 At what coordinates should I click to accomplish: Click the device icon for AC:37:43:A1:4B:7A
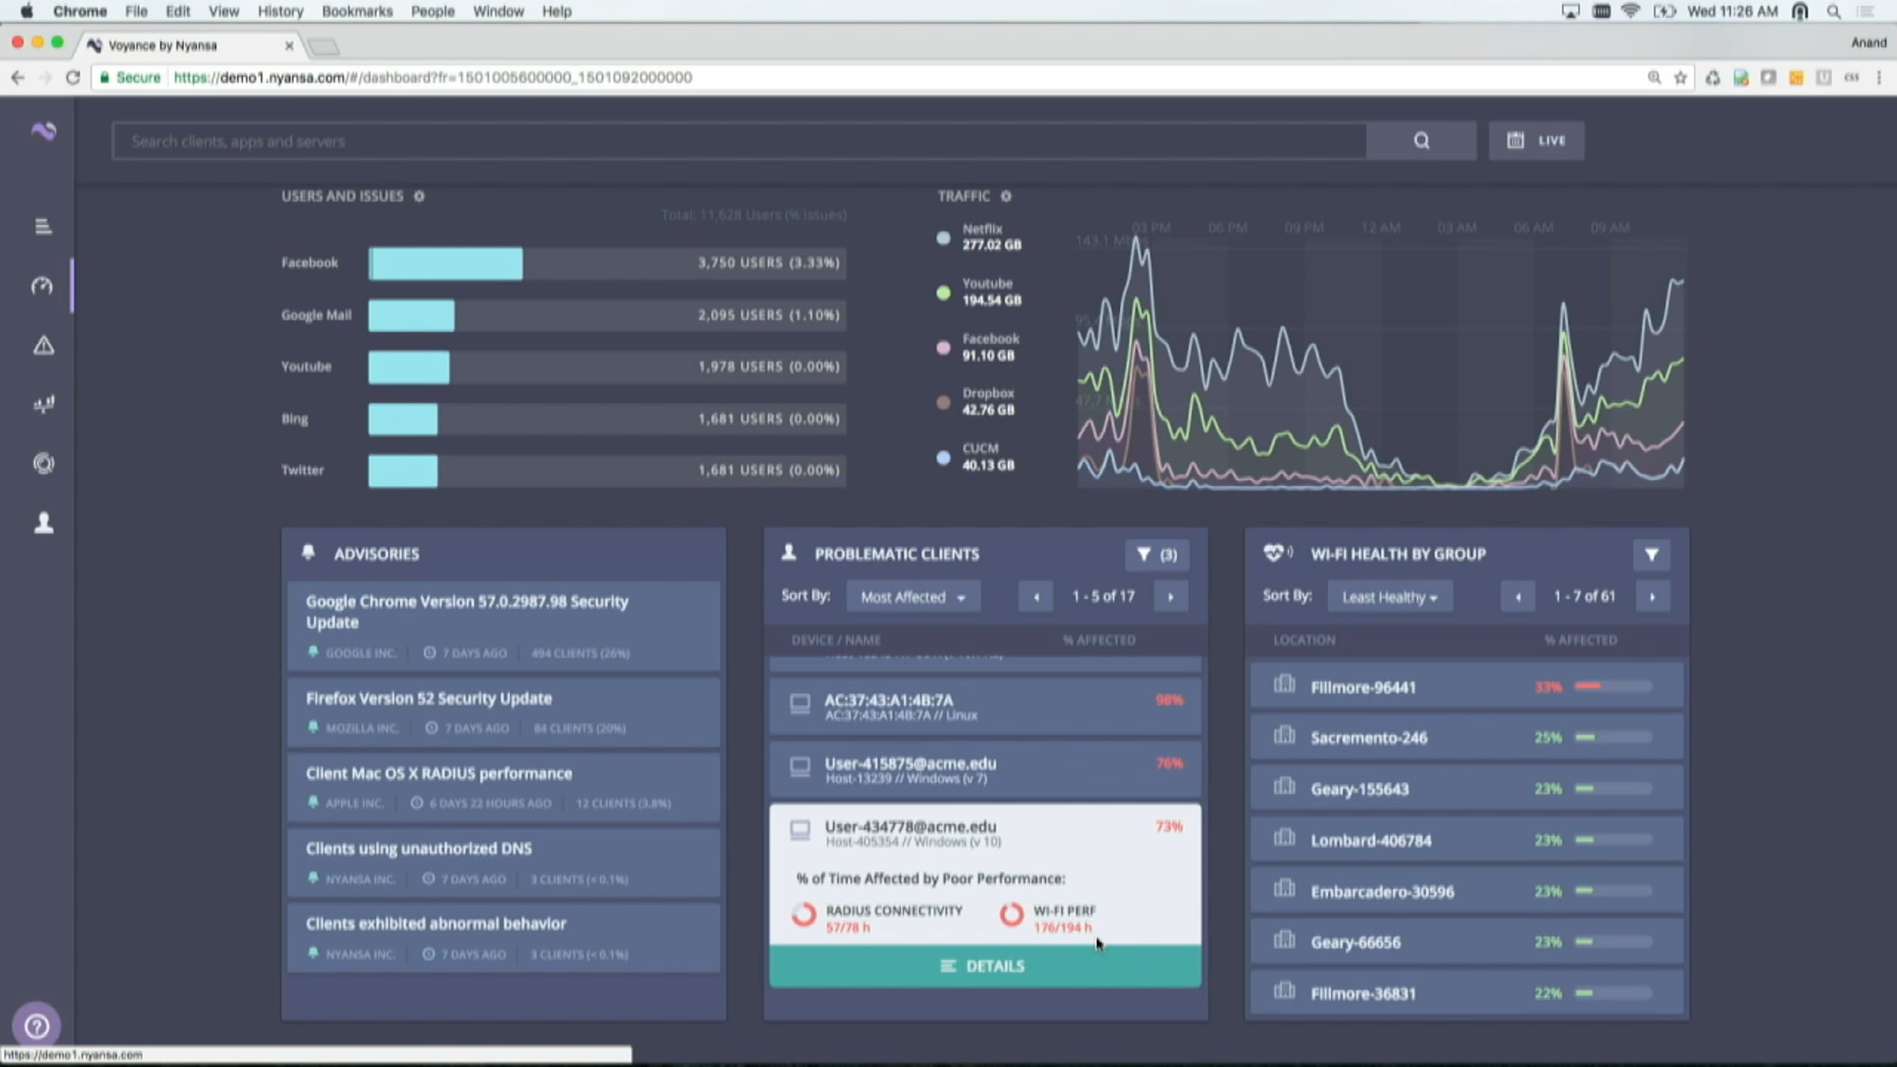point(800,703)
